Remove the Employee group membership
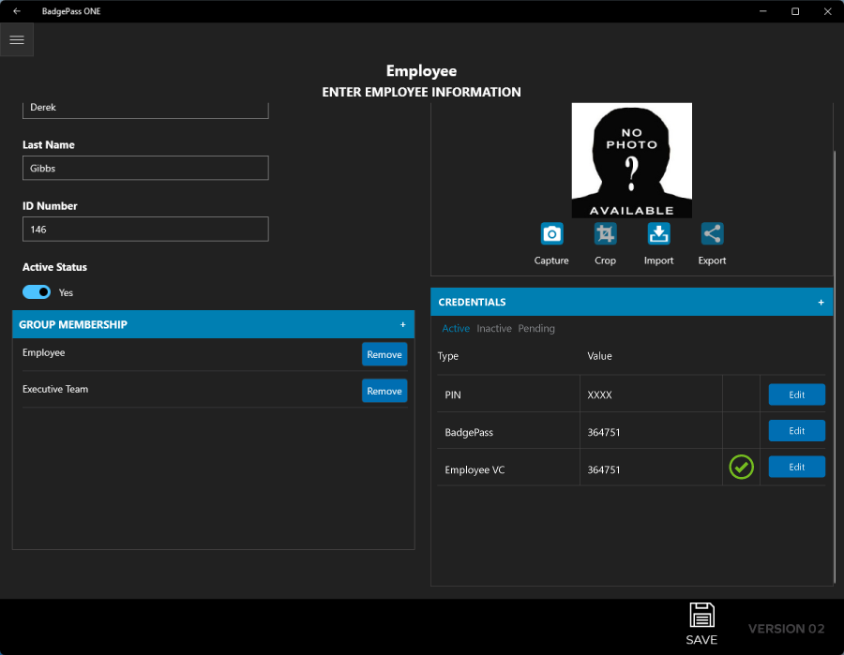This screenshot has width=844, height=655. coord(384,354)
